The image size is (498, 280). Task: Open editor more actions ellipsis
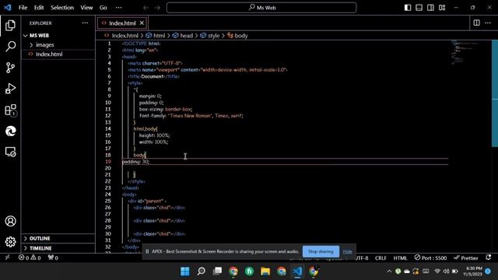pyautogui.click(x=488, y=23)
